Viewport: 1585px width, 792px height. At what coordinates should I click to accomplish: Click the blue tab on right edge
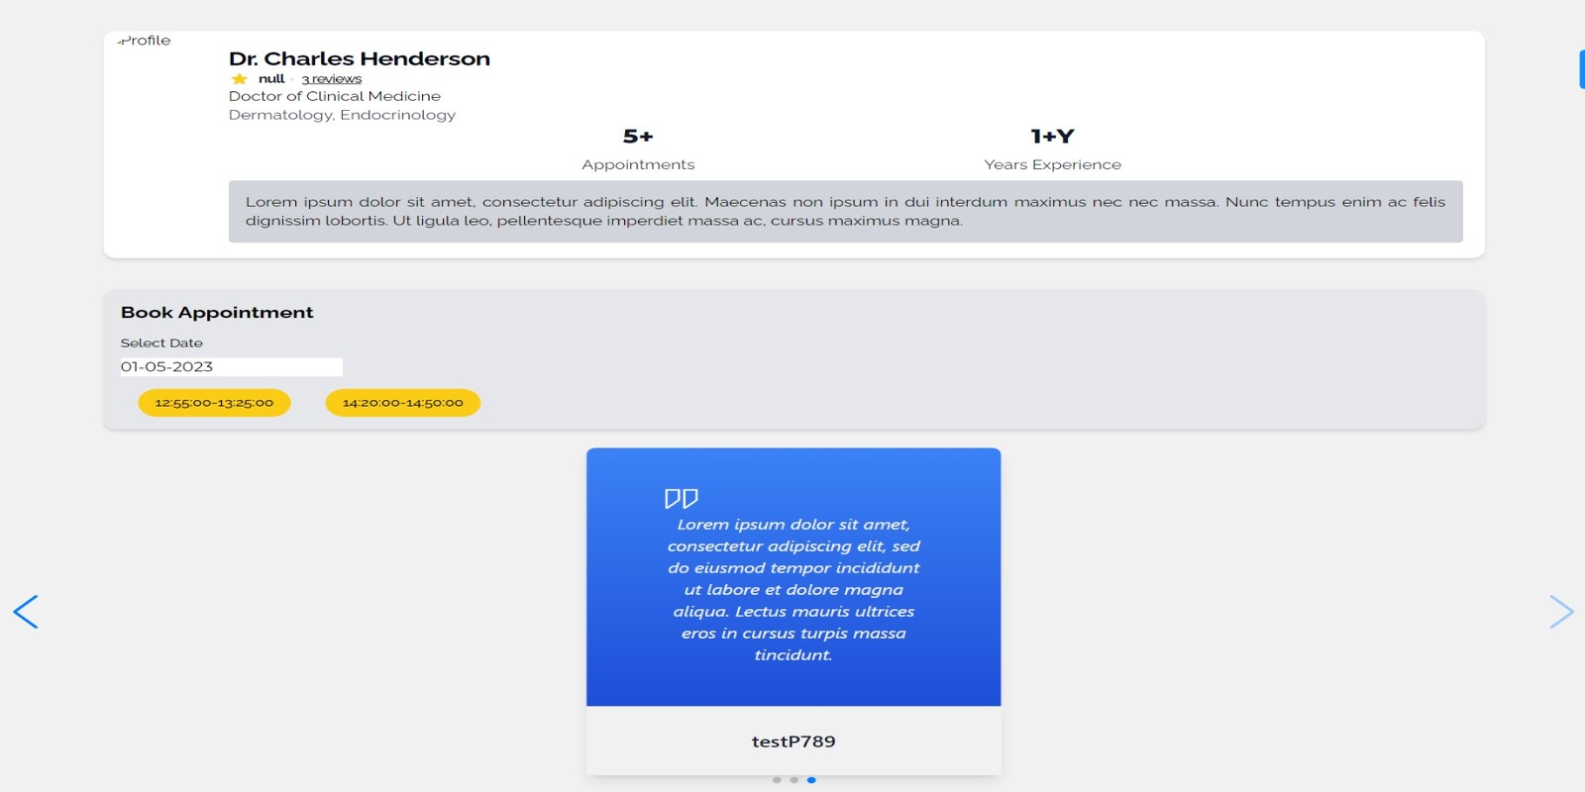click(1581, 69)
